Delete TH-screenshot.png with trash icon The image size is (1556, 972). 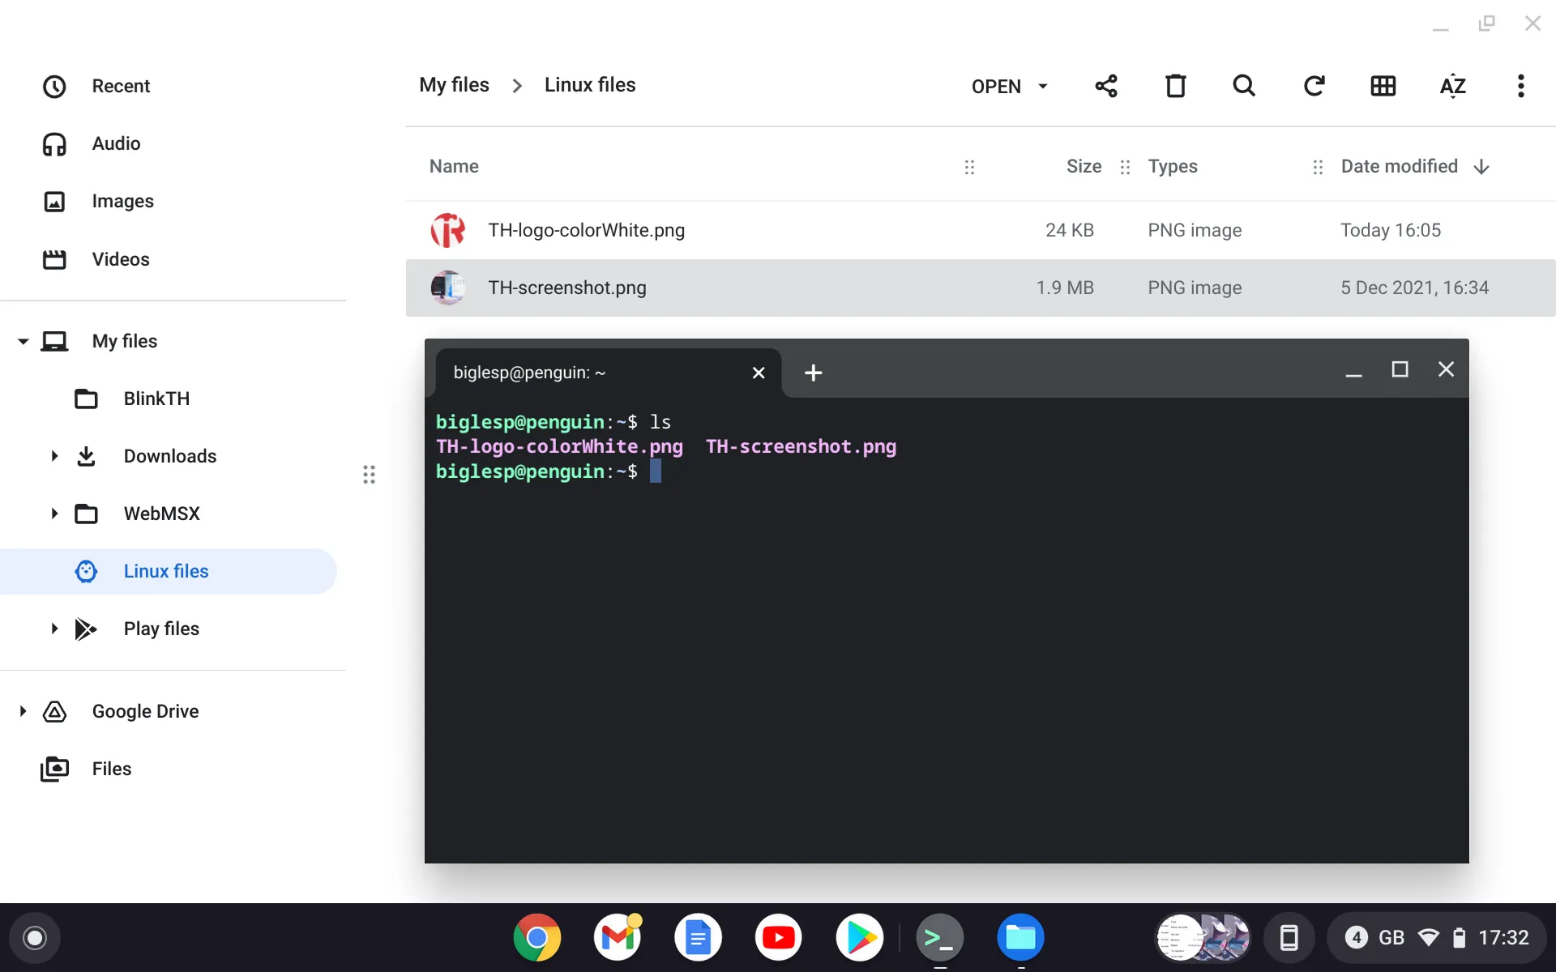point(1175,86)
